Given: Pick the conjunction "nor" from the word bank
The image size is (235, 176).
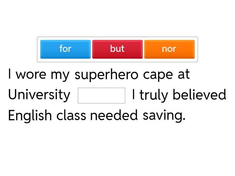Looking at the screenshot, I should [169, 49].
